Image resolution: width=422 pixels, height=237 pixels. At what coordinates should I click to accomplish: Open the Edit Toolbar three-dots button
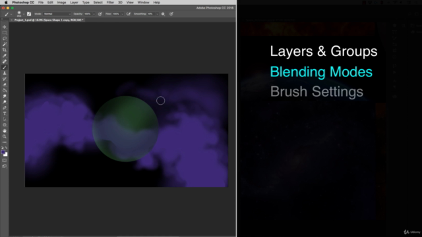point(5,142)
